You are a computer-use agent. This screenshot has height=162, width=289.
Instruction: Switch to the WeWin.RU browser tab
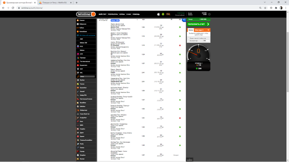pyautogui.click(x=54, y=3)
